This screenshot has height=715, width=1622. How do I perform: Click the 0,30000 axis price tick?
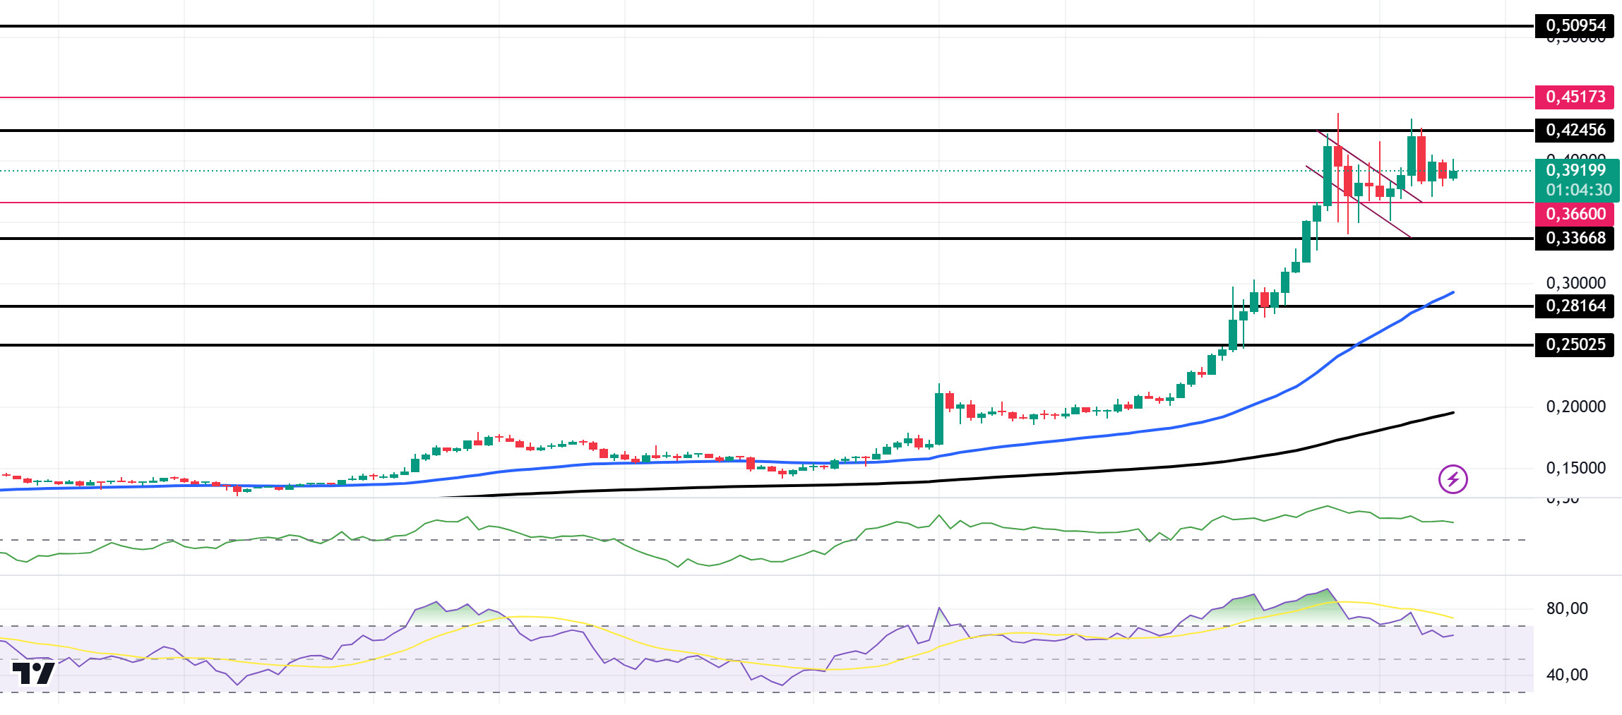point(1575,283)
